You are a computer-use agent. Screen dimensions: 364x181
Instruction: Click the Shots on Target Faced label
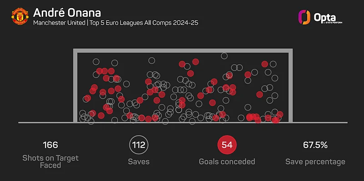pyautogui.click(x=50, y=162)
